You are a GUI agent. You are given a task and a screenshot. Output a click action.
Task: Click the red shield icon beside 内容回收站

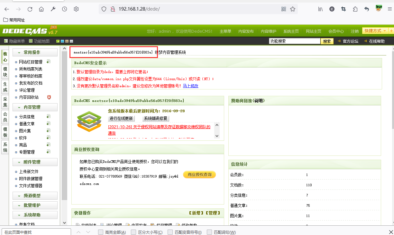point(49,97)
